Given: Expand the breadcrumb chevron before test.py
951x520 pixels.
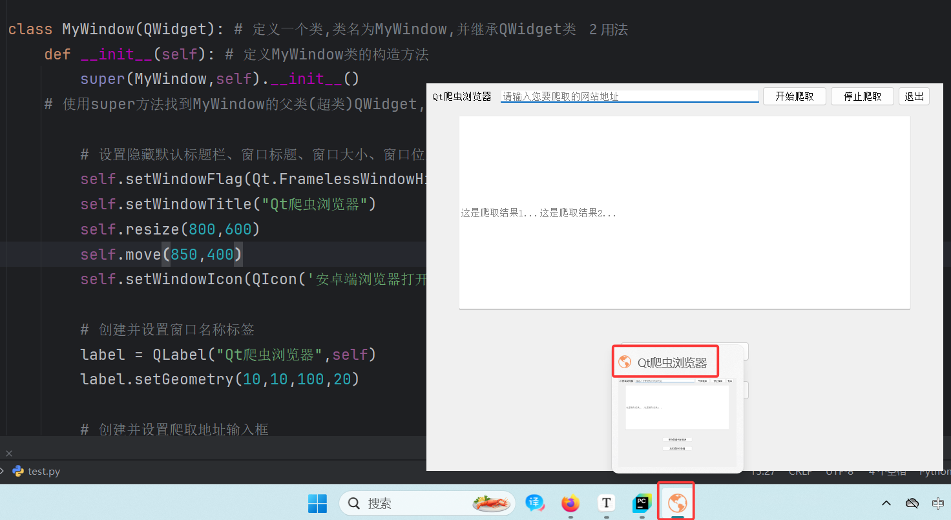Looking at the screenshot, I should click(3, 471).
